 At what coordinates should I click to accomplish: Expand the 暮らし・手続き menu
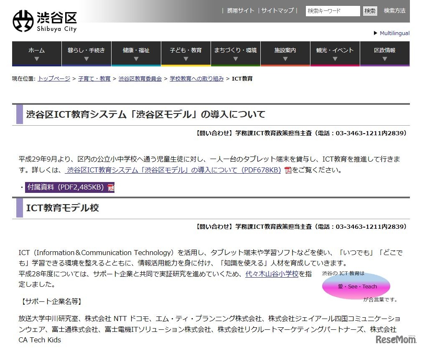point(86,53)
